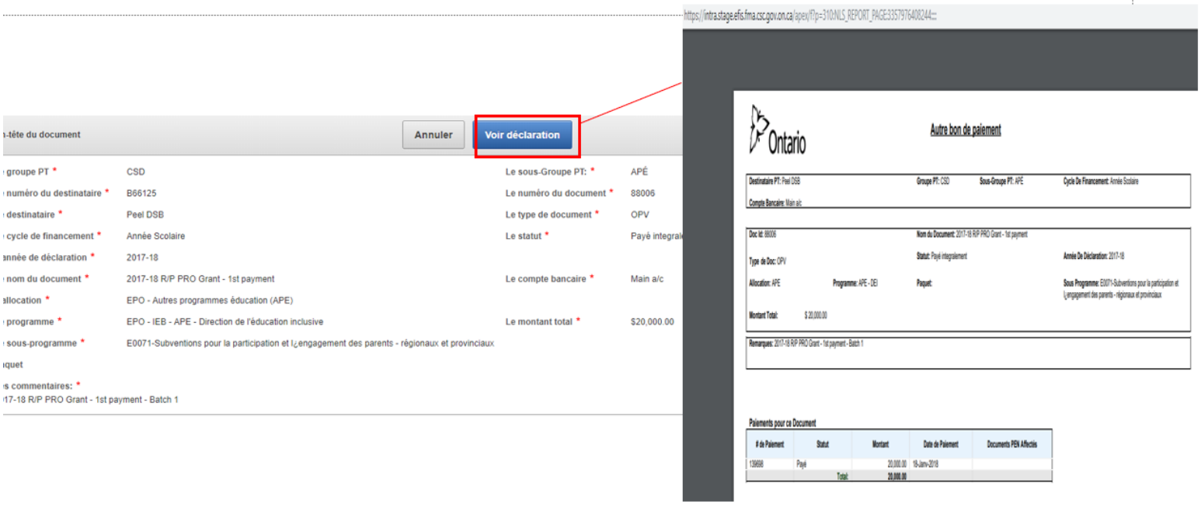Click the Ontario trillium logo

point(778,130)
